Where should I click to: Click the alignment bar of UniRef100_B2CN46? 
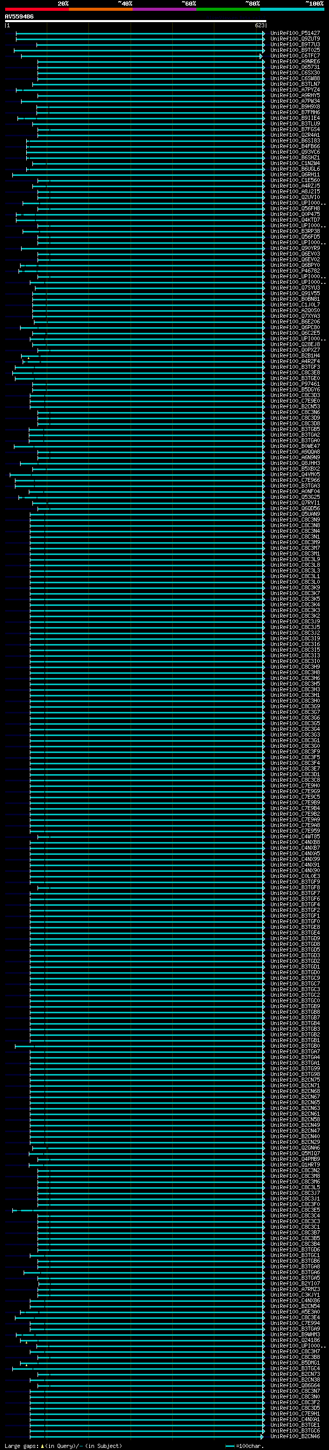tap(148, 1437)
